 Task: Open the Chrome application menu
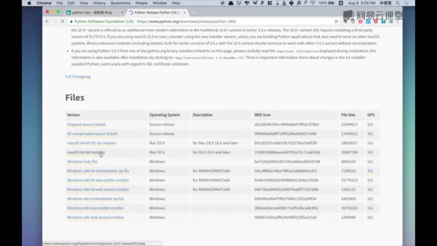tap(44, 3)
